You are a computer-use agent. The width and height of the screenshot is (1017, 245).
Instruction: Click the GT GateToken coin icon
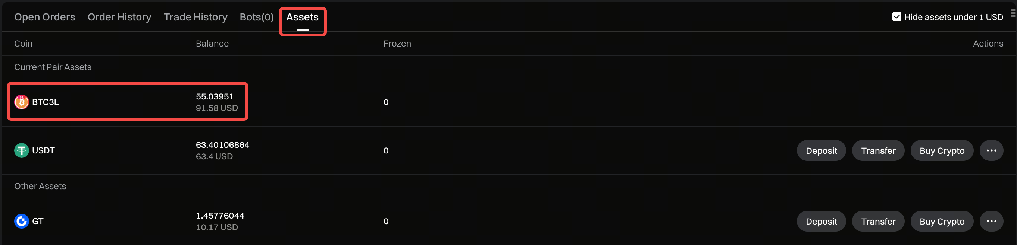(21, 222)
